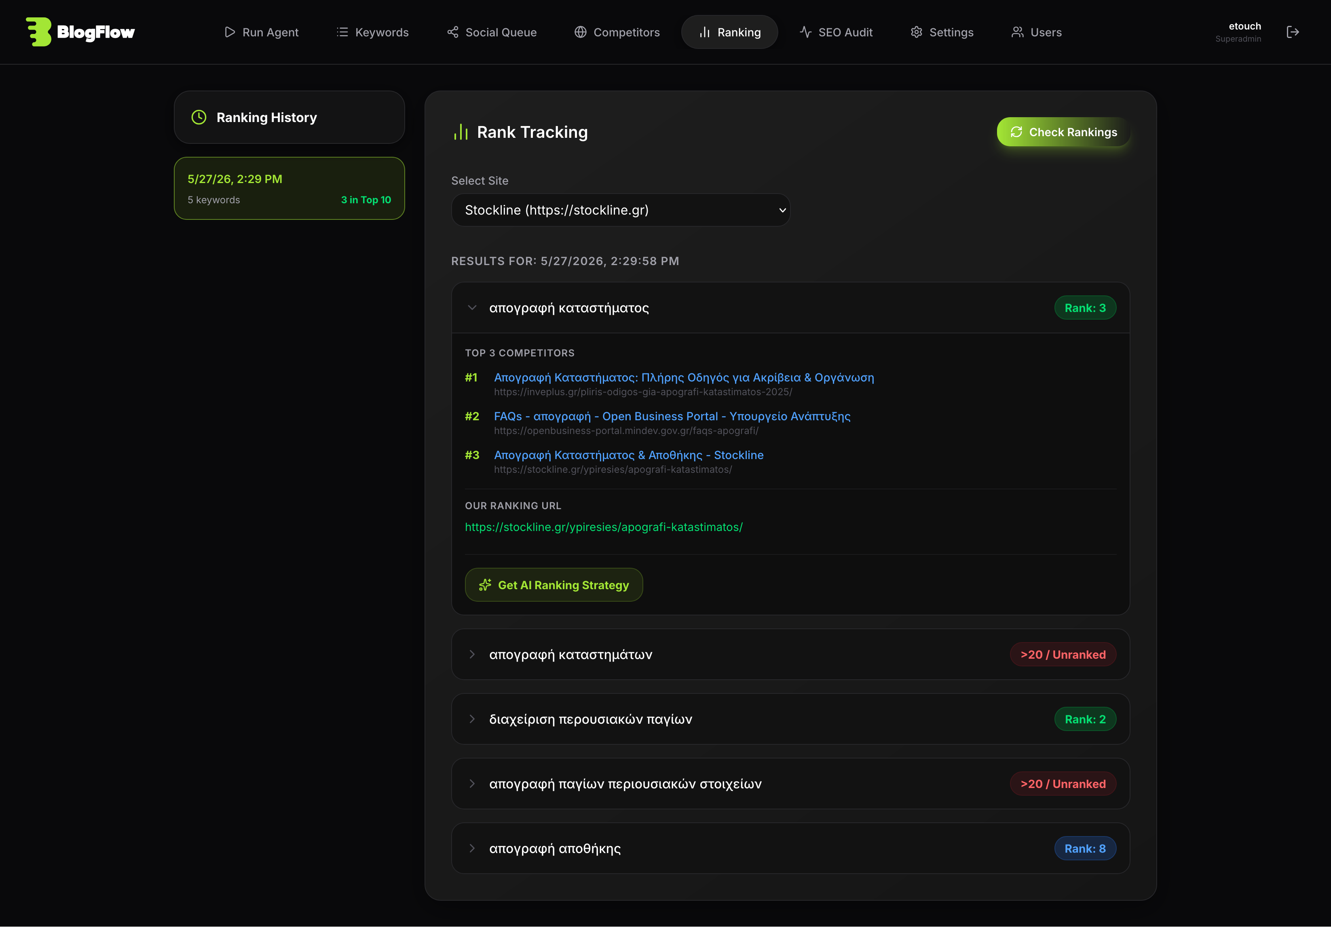Viewport: 1331px width, 927px height.
Task: Switch to Social Queue tab
Action: click(492, 32)
